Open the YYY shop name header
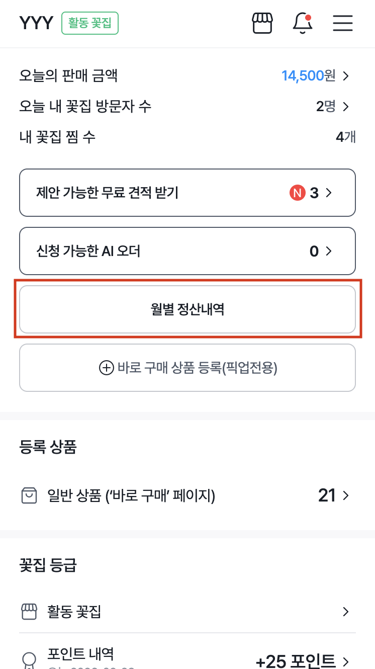This screenshot has height=669, width=375. point(36,23)
